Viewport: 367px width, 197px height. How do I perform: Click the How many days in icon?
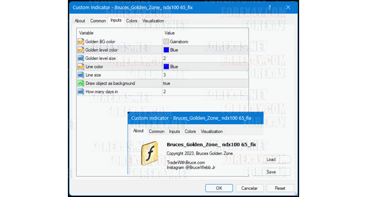[81, 92]
